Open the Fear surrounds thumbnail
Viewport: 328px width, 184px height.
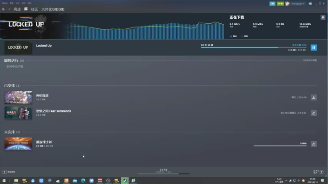click(x=18, y=113)
